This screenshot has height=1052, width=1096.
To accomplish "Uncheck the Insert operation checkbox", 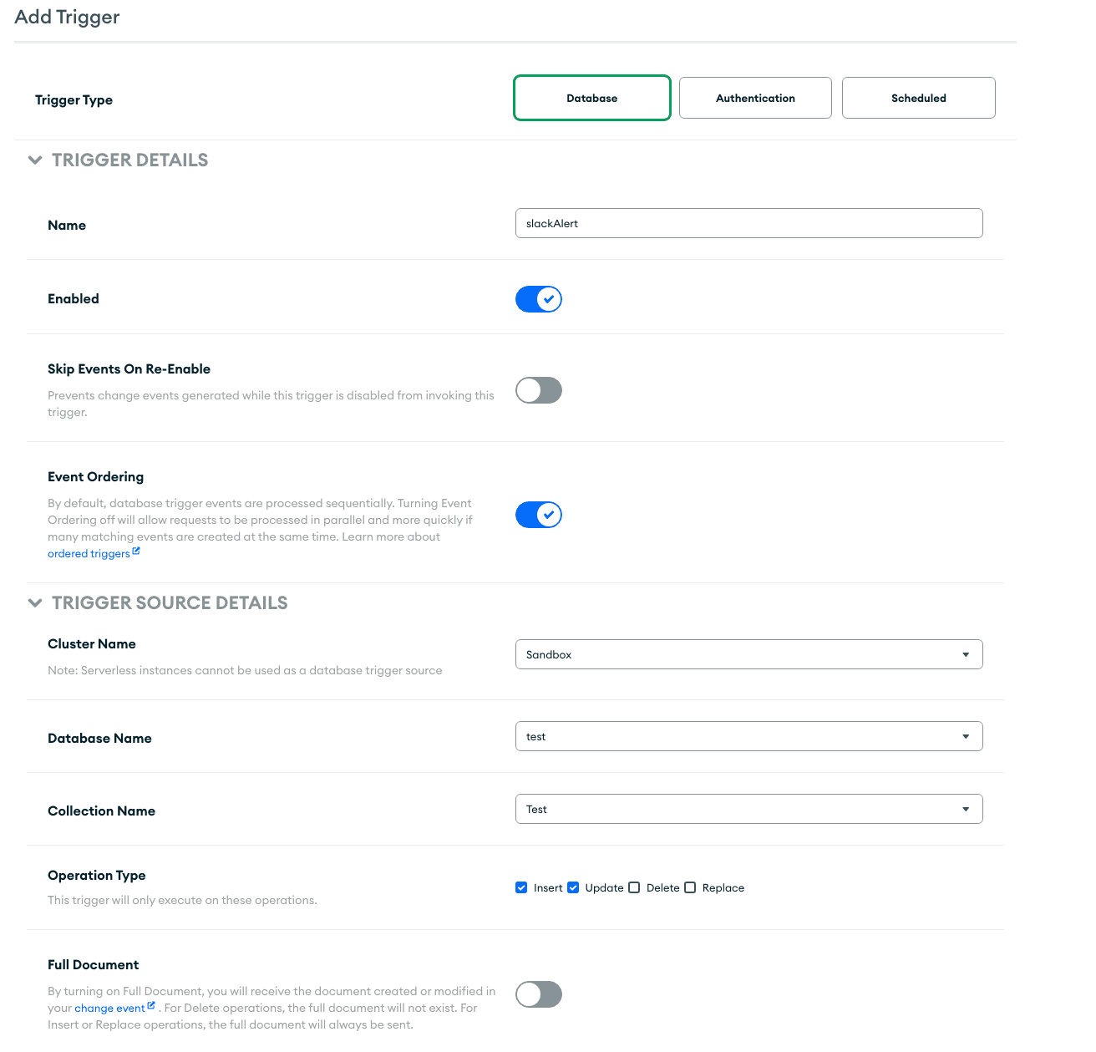I will coord(521,887).
